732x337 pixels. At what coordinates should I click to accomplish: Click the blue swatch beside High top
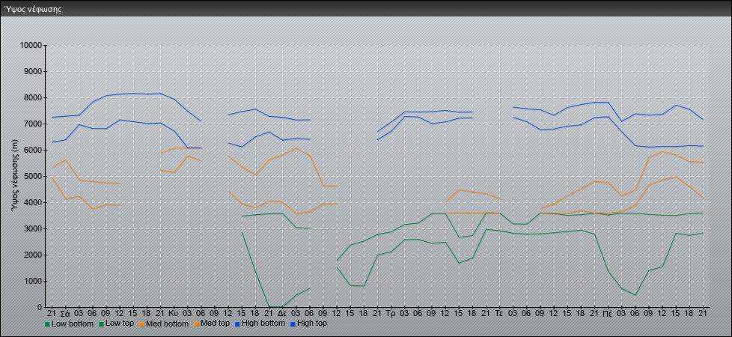[292, 324]
